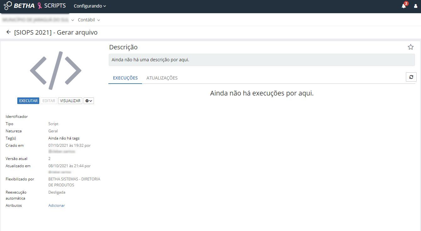
Task: Click the SCRIPTS product name in header
Action: pos(55,6)
